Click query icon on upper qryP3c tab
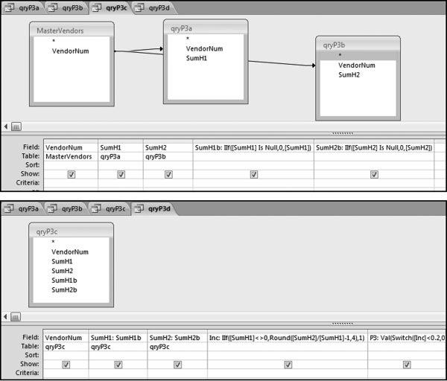 96,7
